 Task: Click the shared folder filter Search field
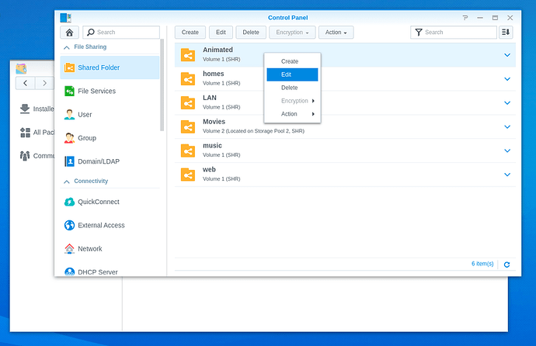454,33
